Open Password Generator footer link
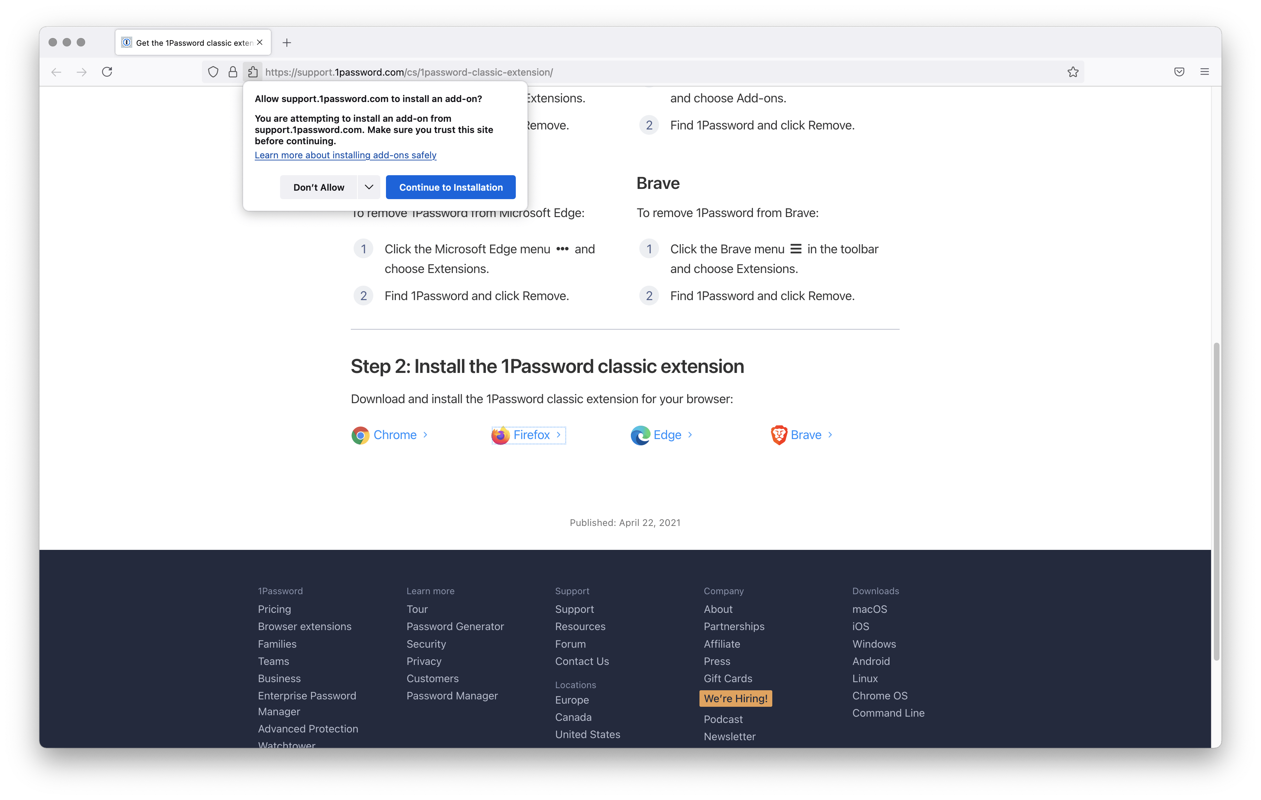Viewport: 1261px width, 800px height. click(455, 626)
